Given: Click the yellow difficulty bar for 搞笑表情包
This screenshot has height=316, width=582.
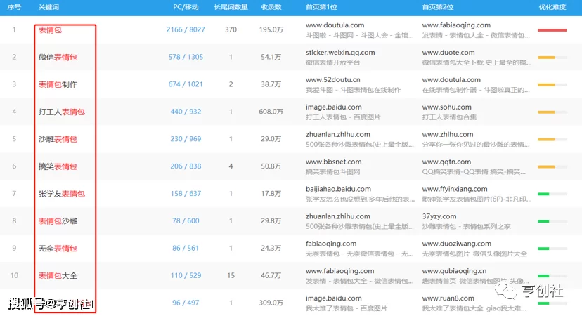Looking at the screenshot, I should coord(552,166).
